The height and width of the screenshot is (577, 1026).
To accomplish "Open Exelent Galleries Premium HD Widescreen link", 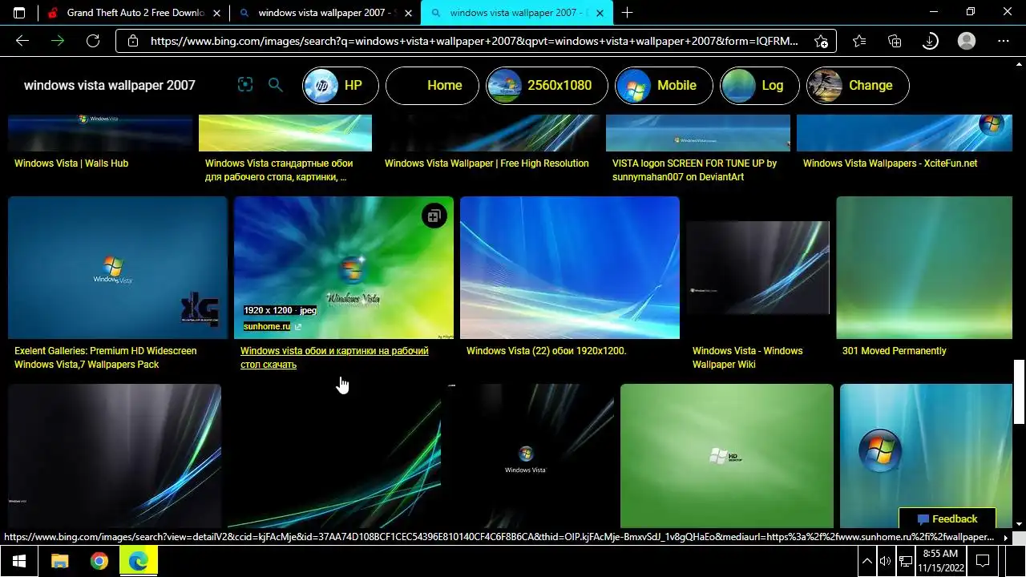I will 105,357.
